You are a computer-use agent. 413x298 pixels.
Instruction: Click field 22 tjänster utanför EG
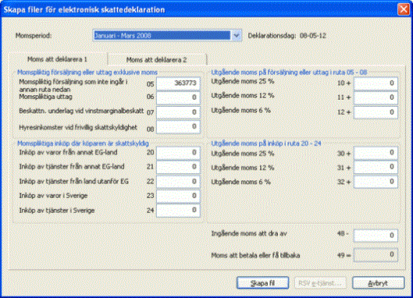(x=178, y=182)
